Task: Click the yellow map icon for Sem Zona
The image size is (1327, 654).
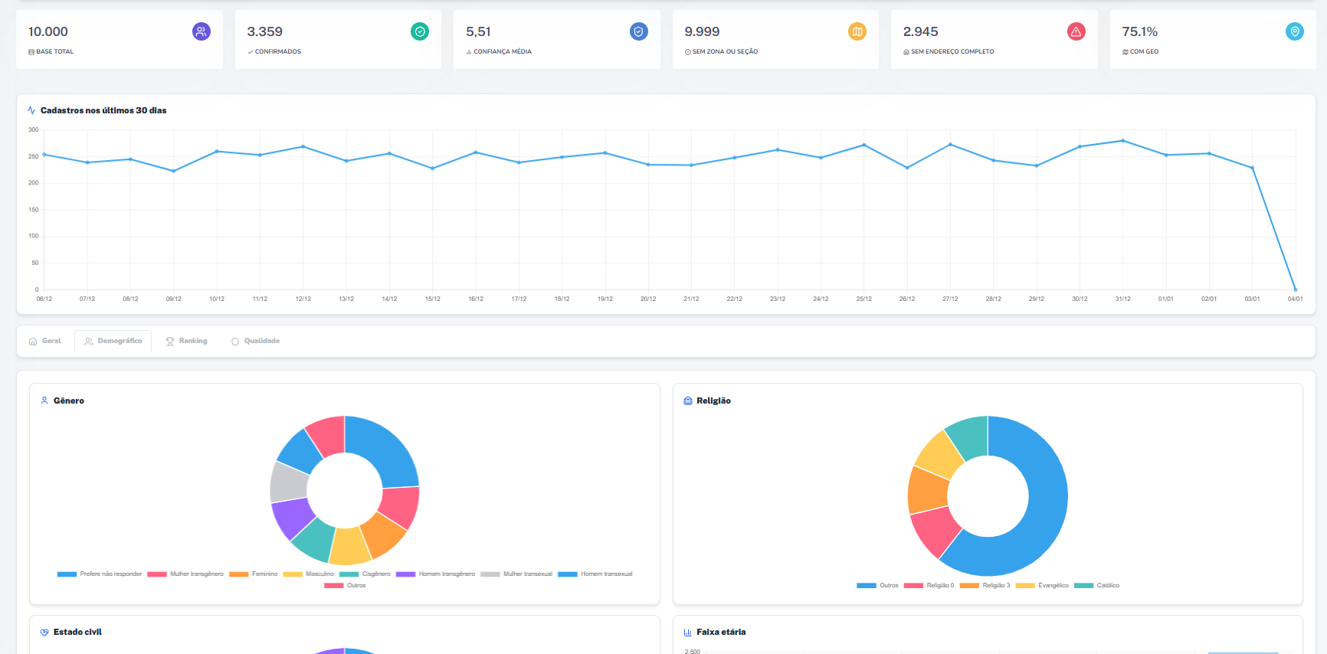Action: (857, 31)
